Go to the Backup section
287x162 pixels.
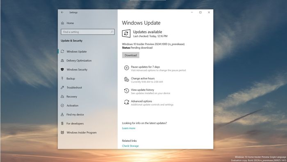click(71, 79)
